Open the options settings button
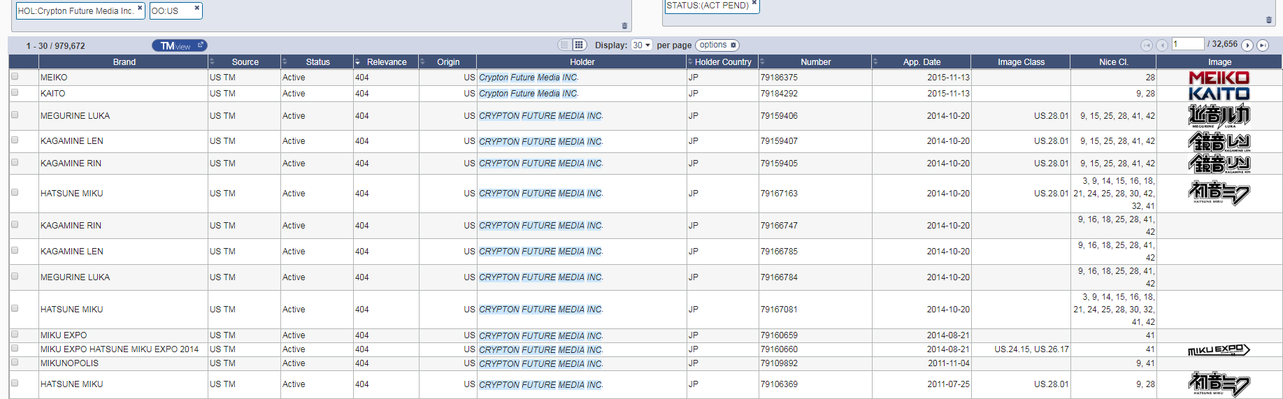This screenshot has height=399, width=1283. (x=717, y=45)
